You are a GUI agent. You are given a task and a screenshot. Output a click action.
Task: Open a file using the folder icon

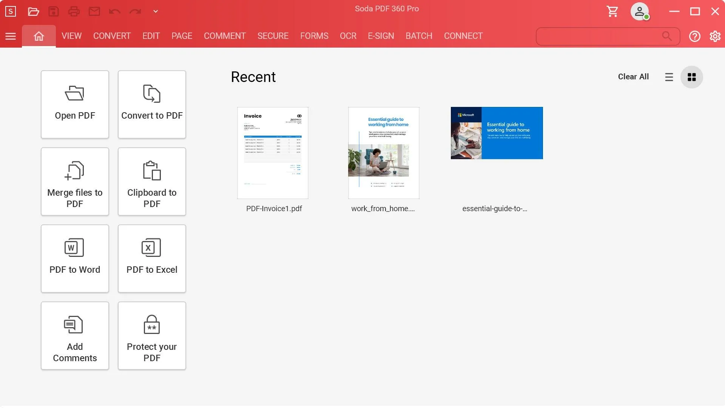(x=33, y=11)
